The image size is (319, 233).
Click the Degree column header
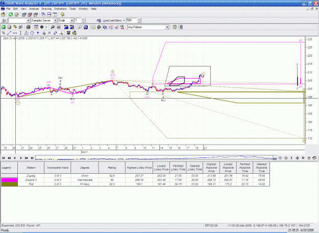coord(85,168)
